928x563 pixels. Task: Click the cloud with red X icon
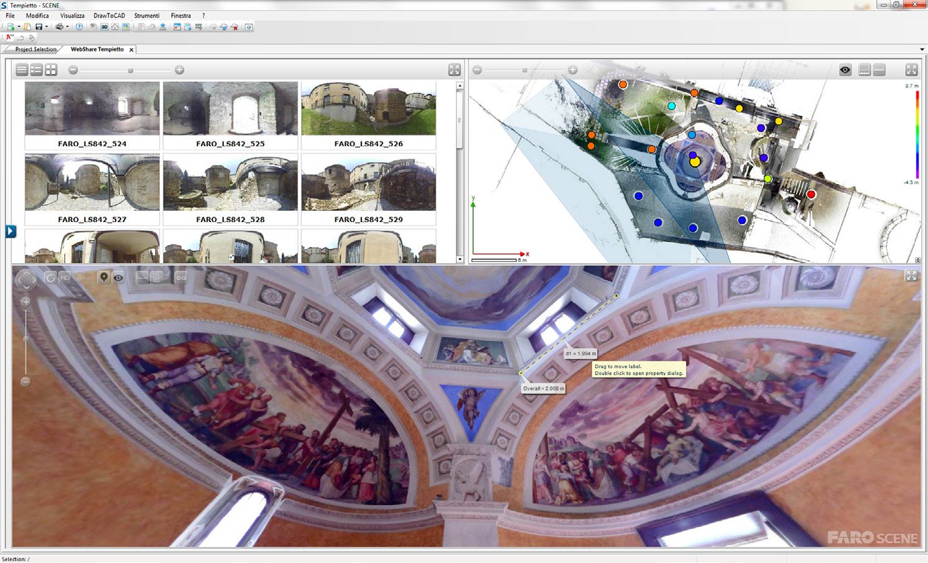(234, 27)
